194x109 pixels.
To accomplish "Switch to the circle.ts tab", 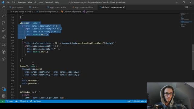I will (34, 7).
